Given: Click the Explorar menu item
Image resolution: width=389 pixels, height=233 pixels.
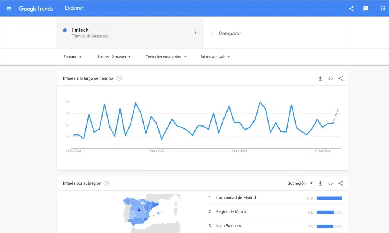Looking at the screenshot, I should tap(74, 8).
